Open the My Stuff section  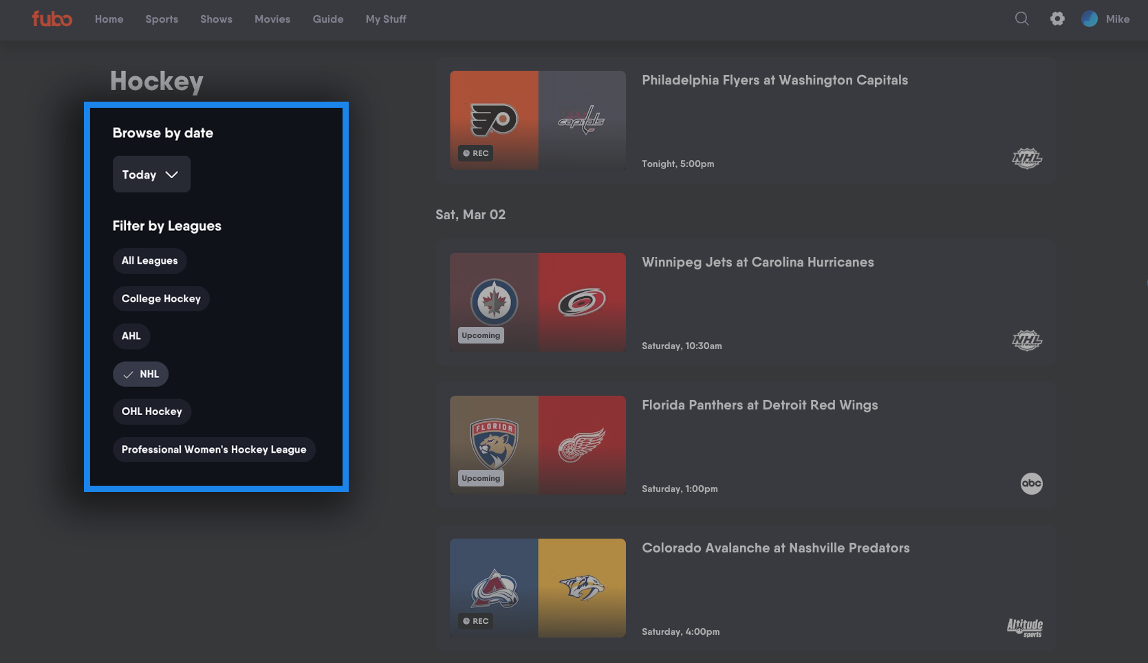[386, 19]
